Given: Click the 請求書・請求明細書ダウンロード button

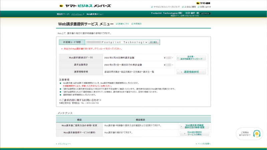Looking at the screenshot, I should [191, 58].
